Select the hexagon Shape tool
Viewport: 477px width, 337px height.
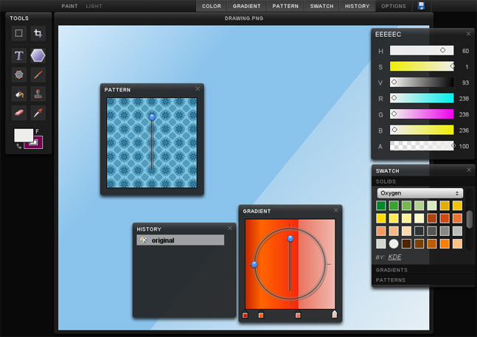(x=38, y=55)
